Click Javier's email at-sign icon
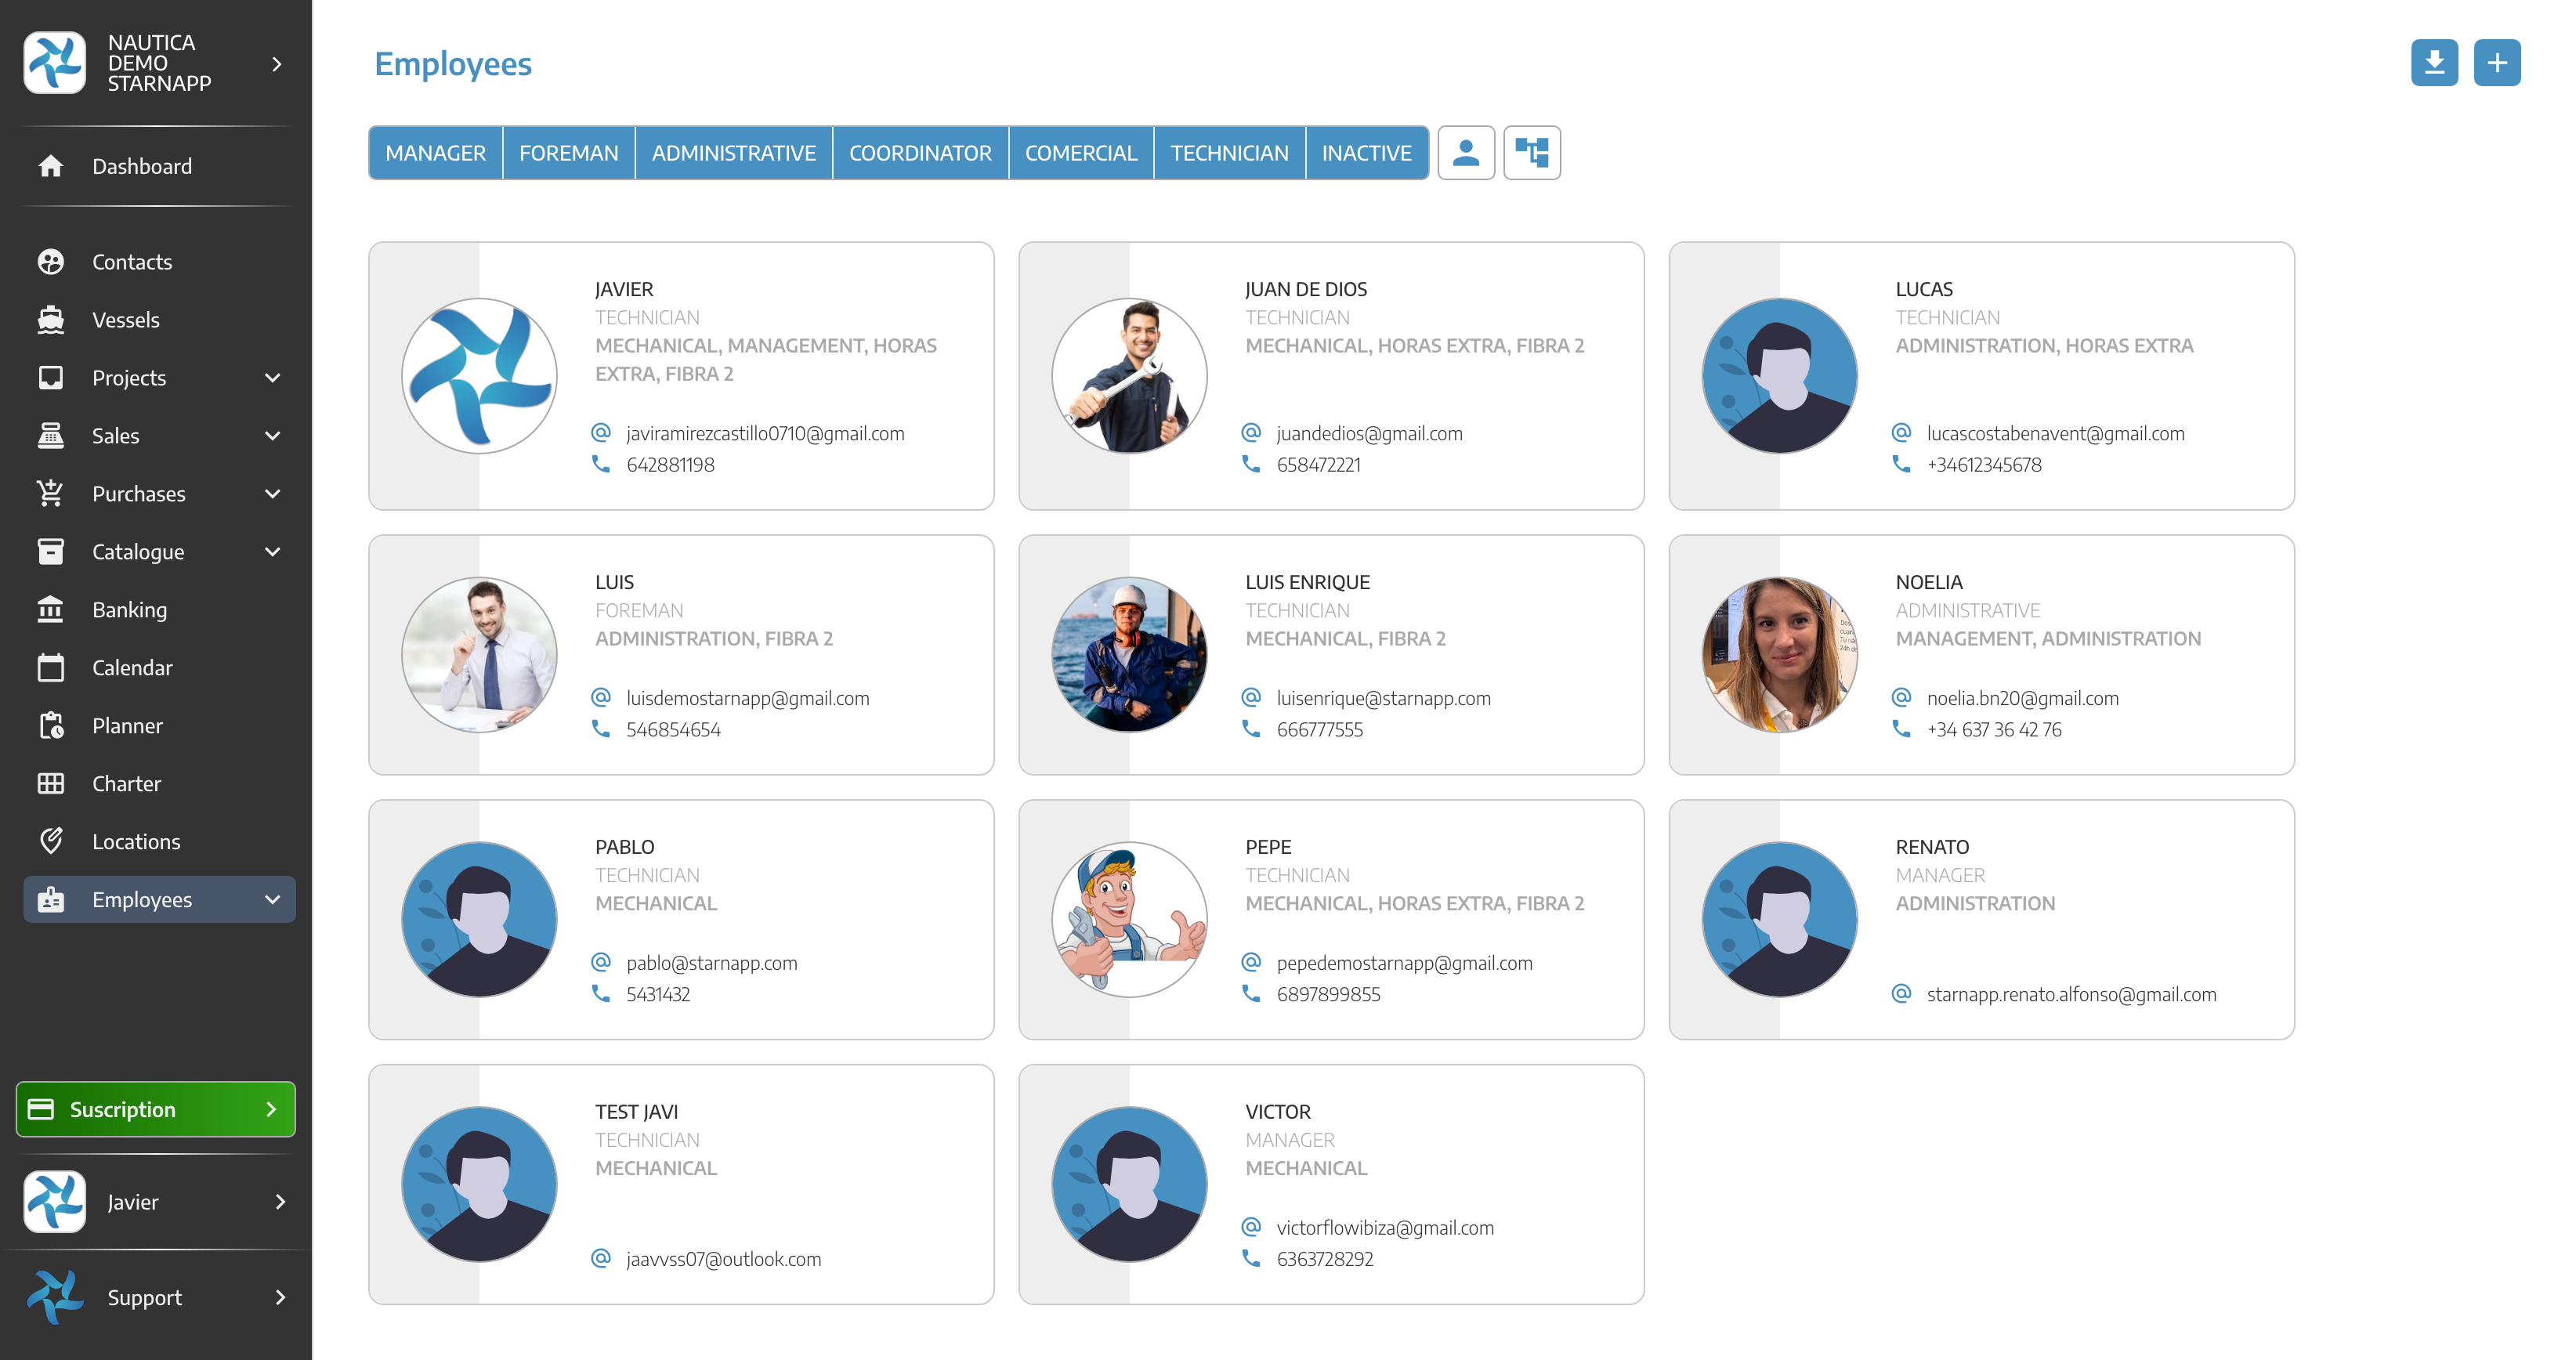The width and height of the screenshot is (2576, 1360). click(601, 433)
